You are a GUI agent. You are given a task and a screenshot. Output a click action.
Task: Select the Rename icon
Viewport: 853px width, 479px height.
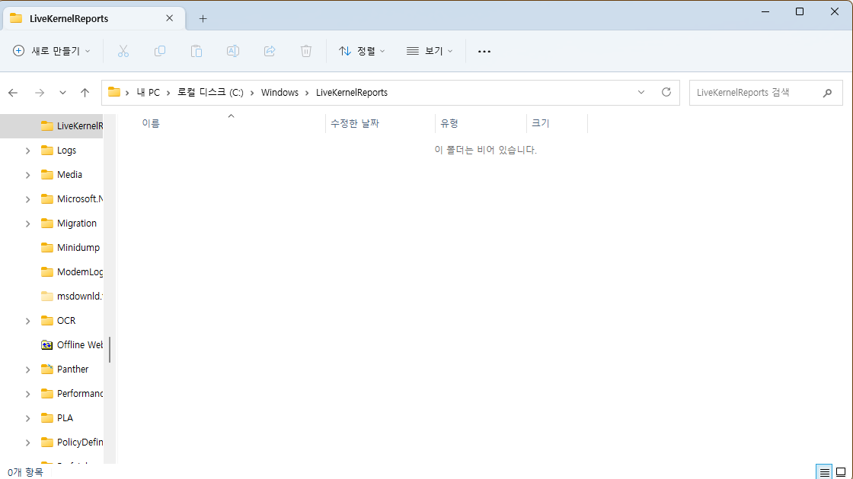pos(233,51)
